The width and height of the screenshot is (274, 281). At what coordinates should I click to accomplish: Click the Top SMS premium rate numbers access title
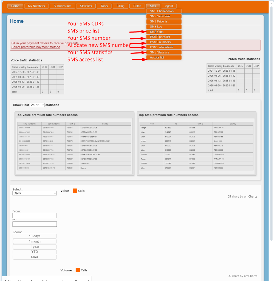168,115
